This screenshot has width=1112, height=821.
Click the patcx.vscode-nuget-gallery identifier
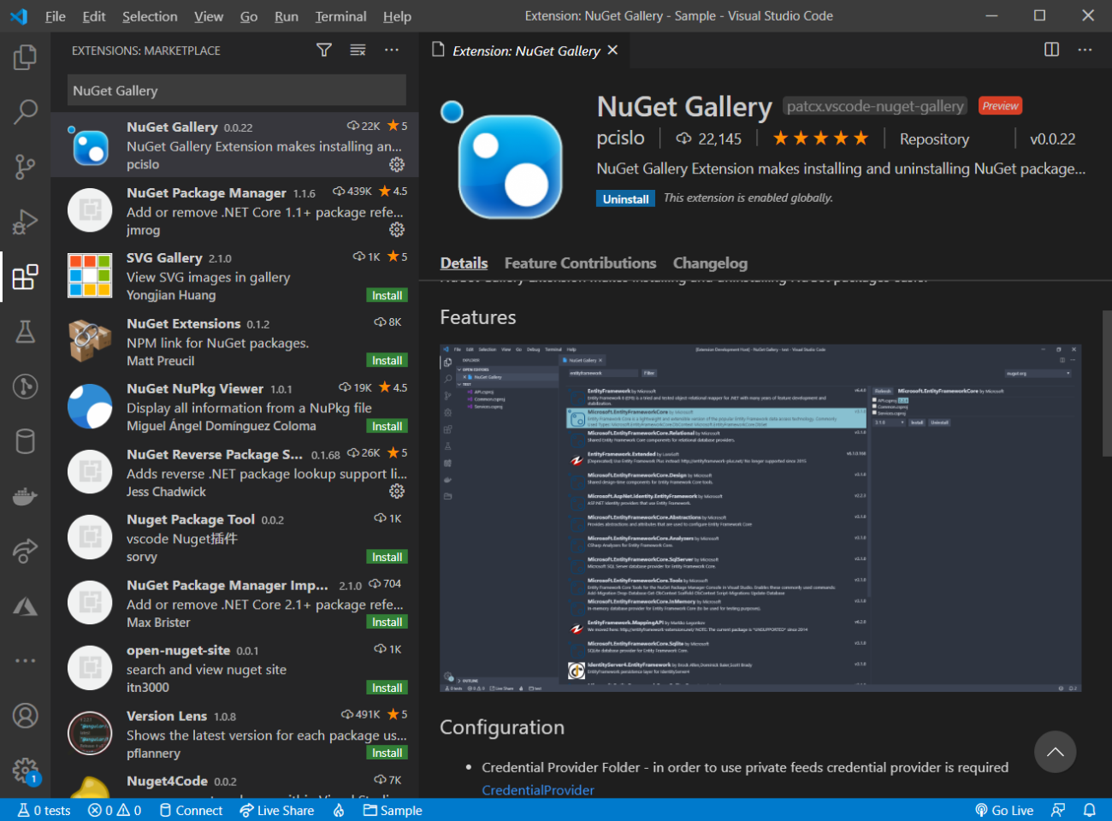point(875,106)
